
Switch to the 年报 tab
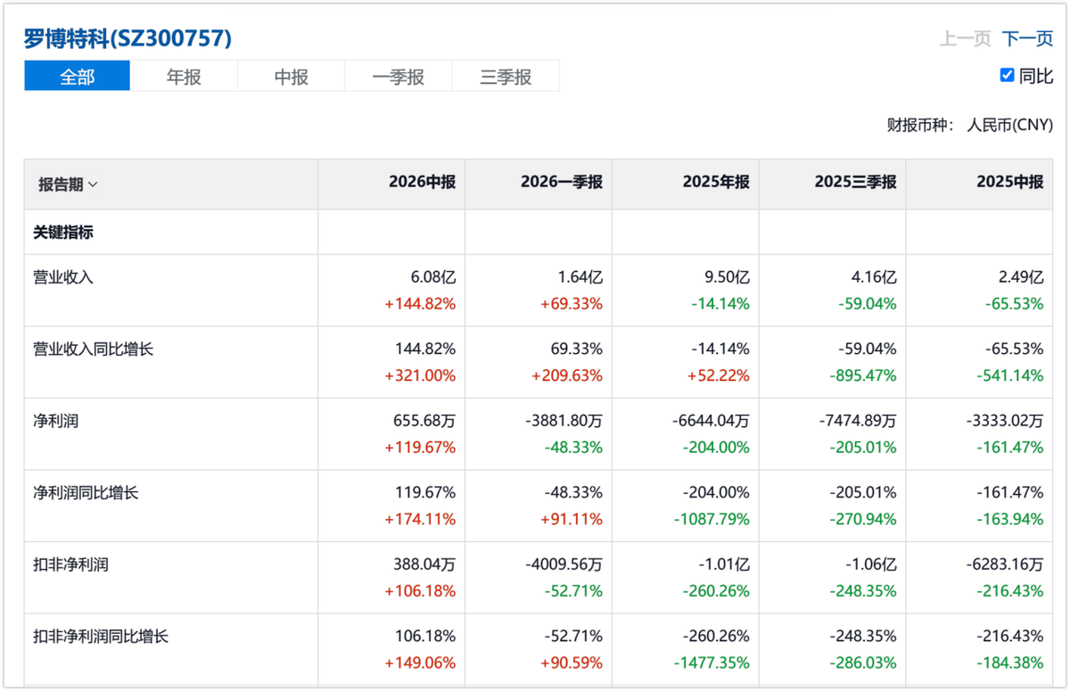pos(184,77)
